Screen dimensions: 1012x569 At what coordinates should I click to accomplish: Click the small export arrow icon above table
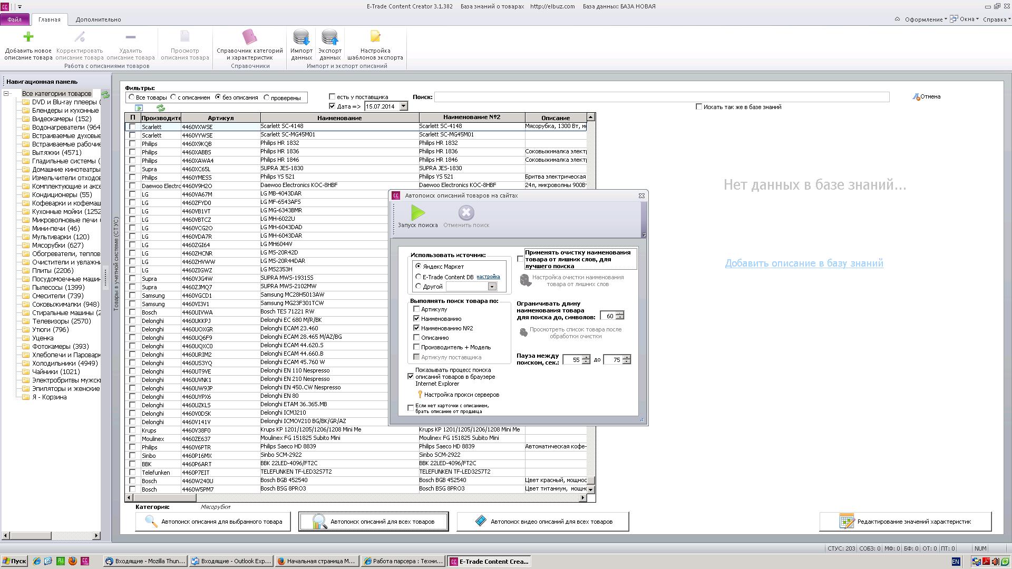coord(139,107)
